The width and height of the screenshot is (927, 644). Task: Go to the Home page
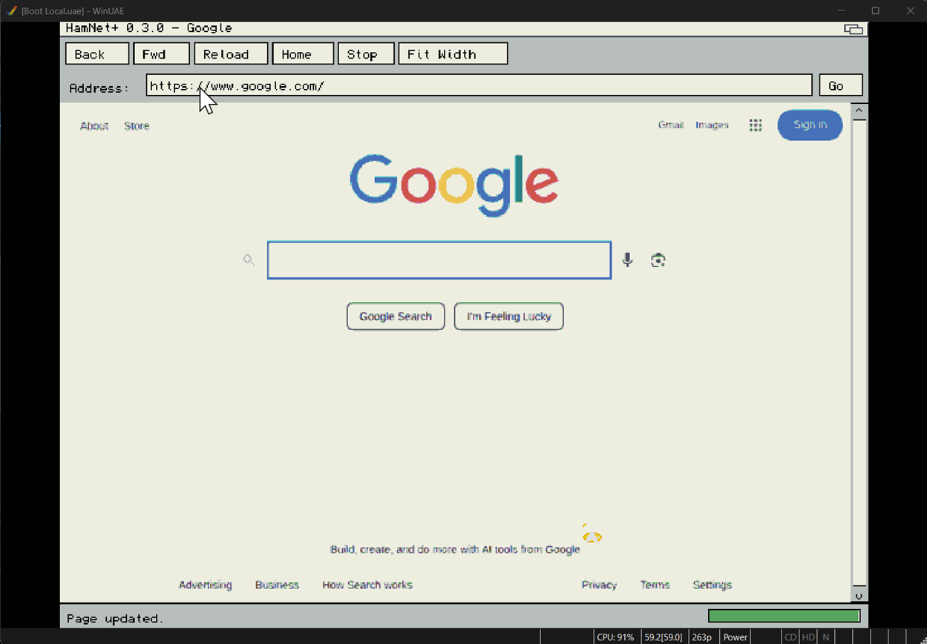coord(303,54)
